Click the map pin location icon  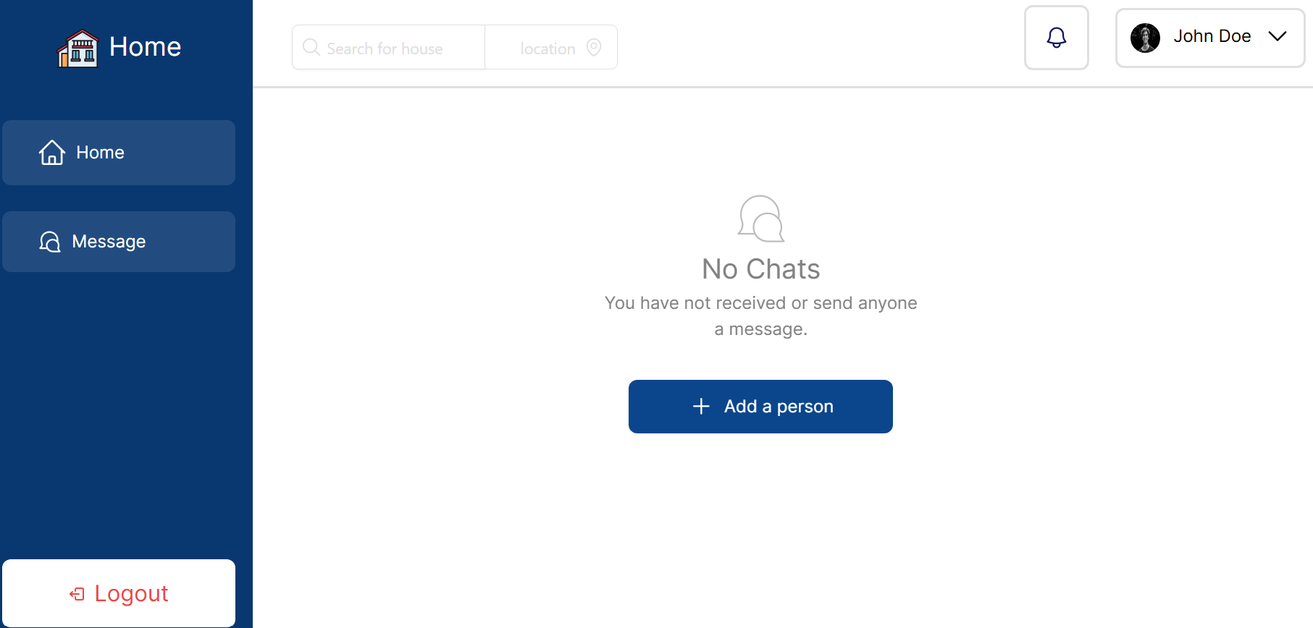(594, 47)
